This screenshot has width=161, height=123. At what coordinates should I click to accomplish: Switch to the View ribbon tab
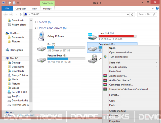[x=34, y=9]
